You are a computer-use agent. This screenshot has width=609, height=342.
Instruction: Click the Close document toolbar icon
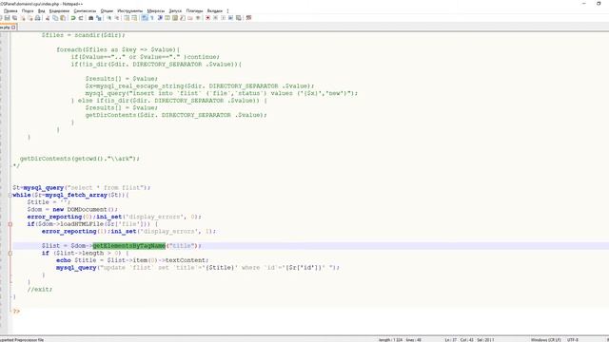[23, 18]
